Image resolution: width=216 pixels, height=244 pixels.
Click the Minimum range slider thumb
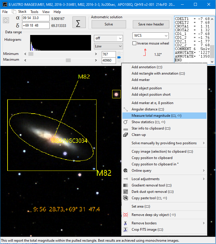click(31, 54)
